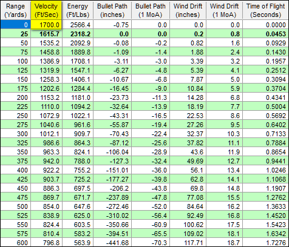Select the 2566.4 energy cell
The image size is (289, 247).
coord(78,25)
